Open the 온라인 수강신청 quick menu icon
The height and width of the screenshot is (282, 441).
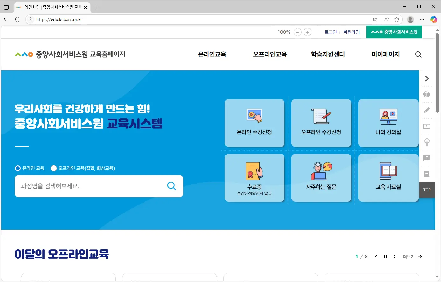click(x=254, y=123)
